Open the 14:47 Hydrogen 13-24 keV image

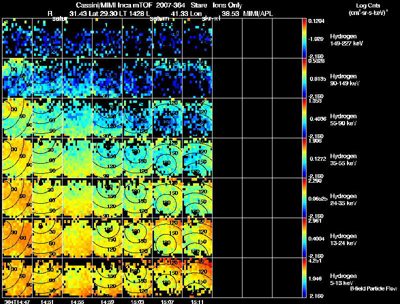[17, 238]
